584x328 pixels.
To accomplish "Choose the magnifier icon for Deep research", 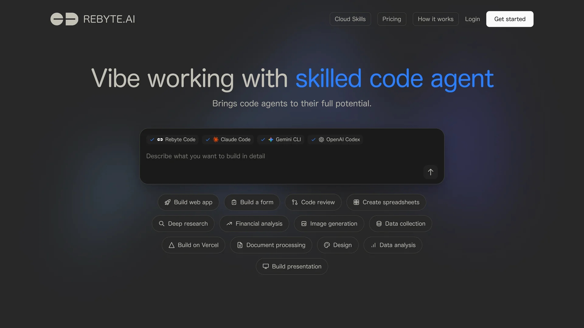I will (x=162, y=224).
